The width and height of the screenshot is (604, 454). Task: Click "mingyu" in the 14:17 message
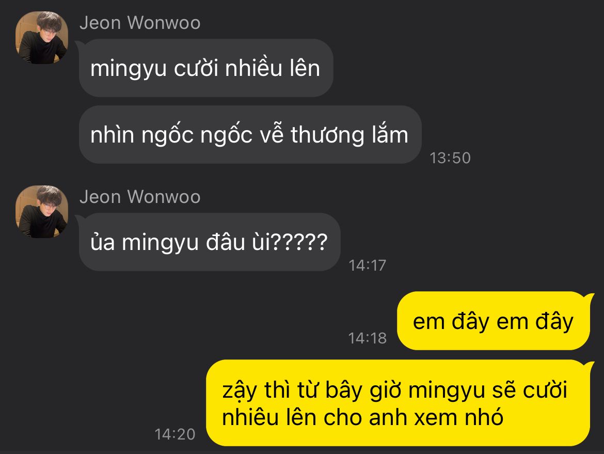click(x=160, y=244)
